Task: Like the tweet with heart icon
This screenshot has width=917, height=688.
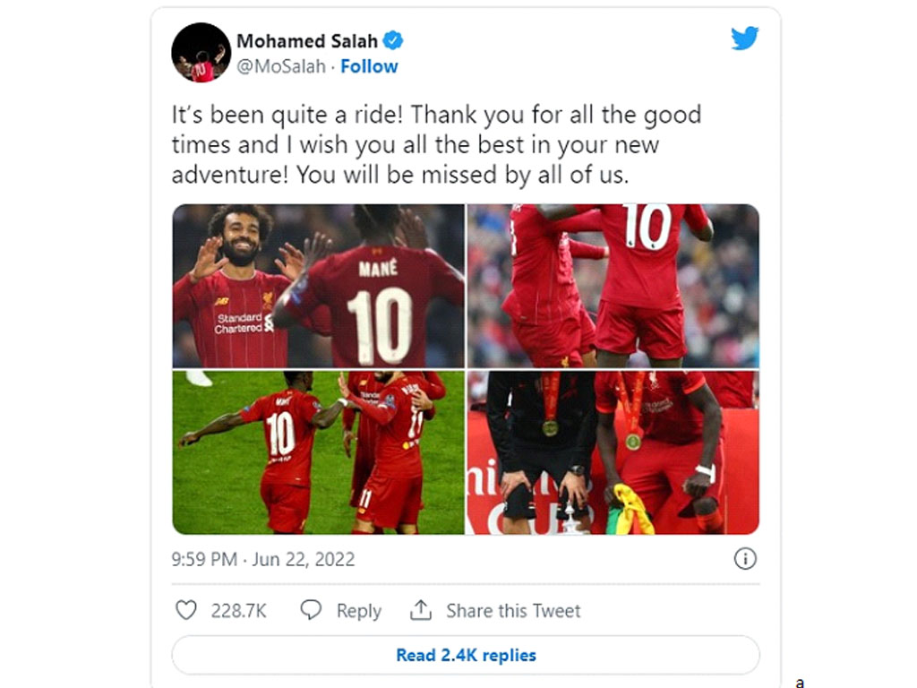Action: [186, 610]
